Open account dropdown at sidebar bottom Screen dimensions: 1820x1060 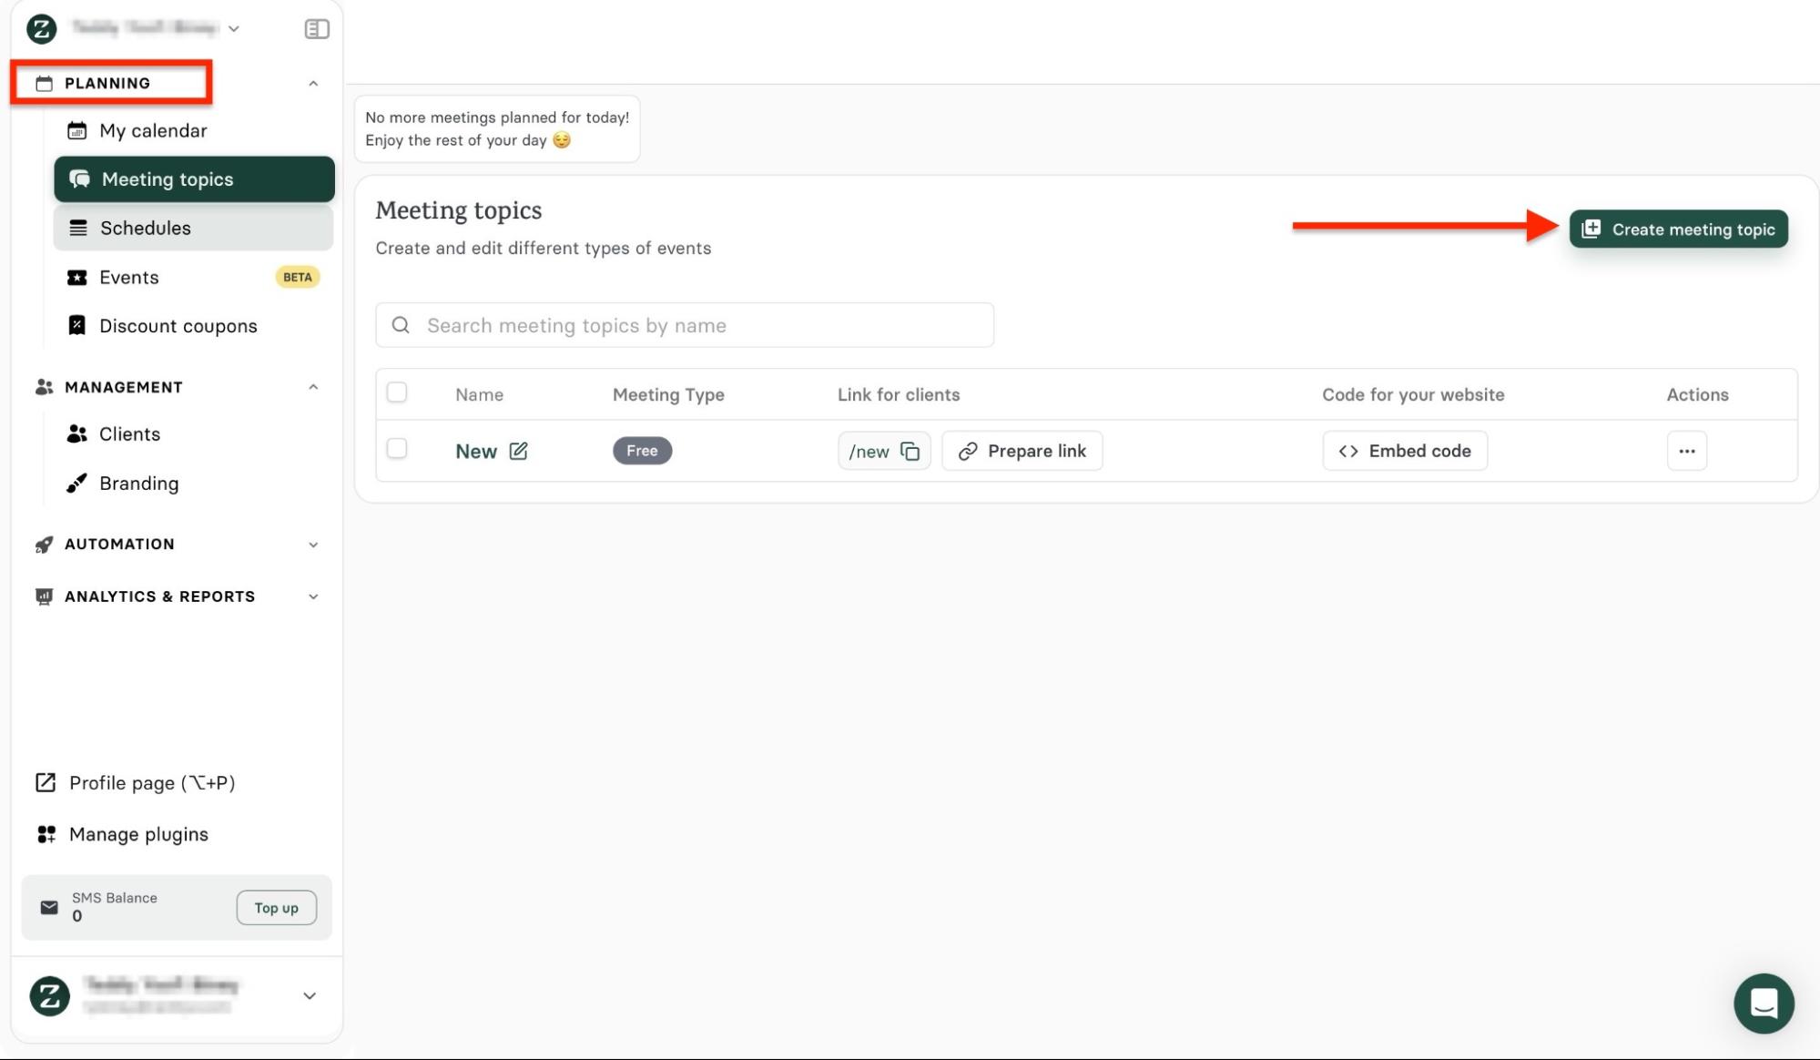pos(309,995)
